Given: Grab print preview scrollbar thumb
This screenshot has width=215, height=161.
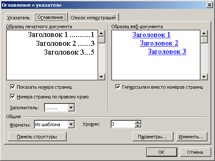Looking at the screenshot, I should [x=101, y=40].
